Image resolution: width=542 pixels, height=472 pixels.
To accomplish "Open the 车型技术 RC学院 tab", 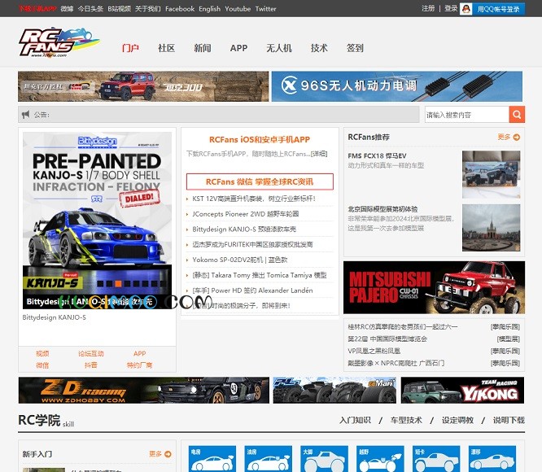I will coord(406,420).
